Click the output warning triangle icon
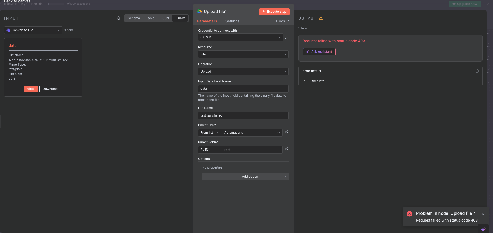 pyautogui.click(x=321, y=18)
